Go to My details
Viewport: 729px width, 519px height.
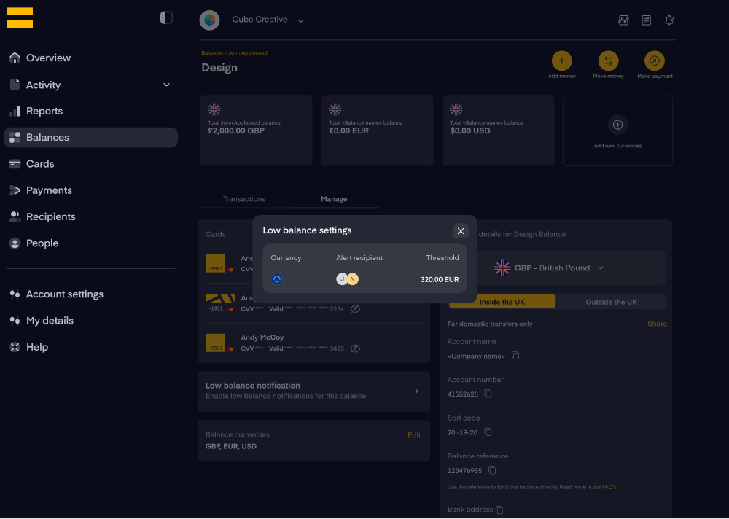(50, 321)
